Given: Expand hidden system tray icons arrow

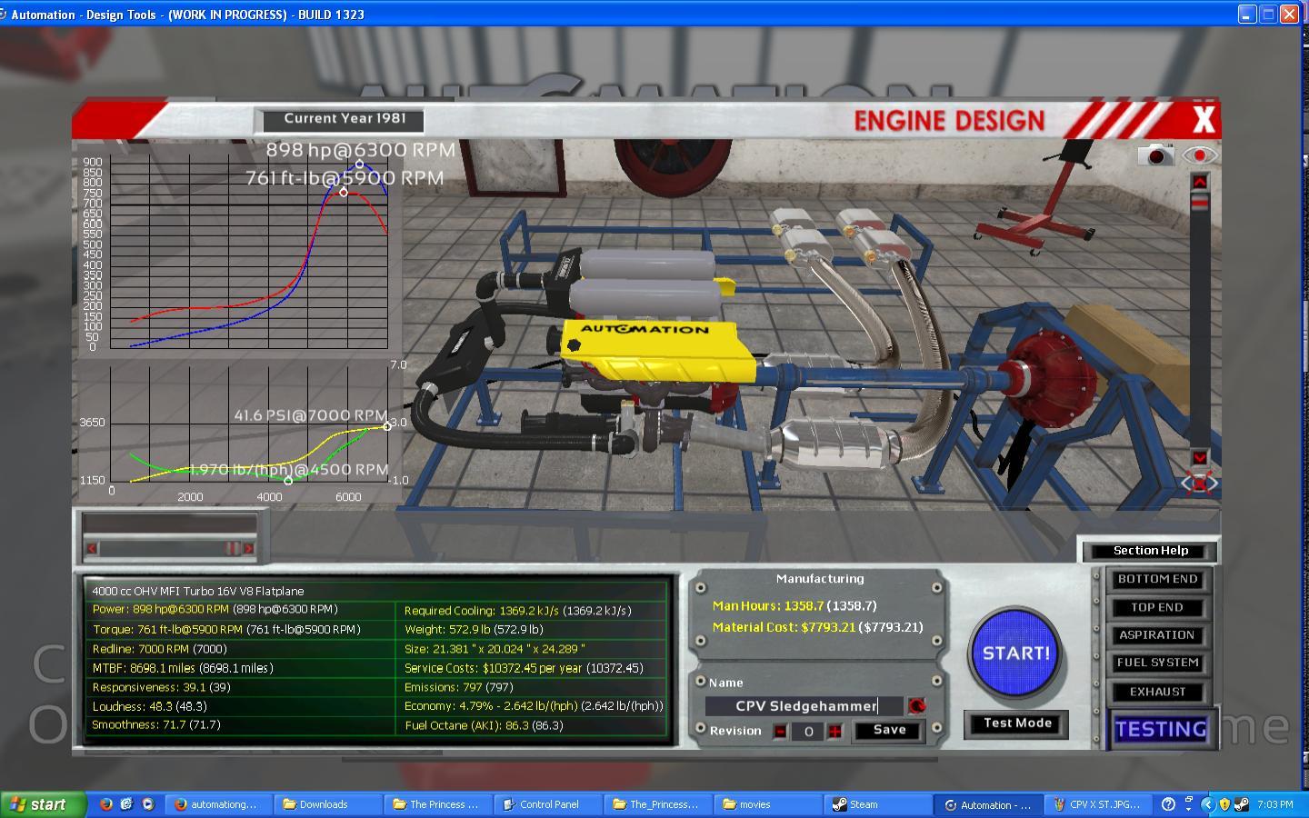Looking at the screenshot, I should (1207, 804).
